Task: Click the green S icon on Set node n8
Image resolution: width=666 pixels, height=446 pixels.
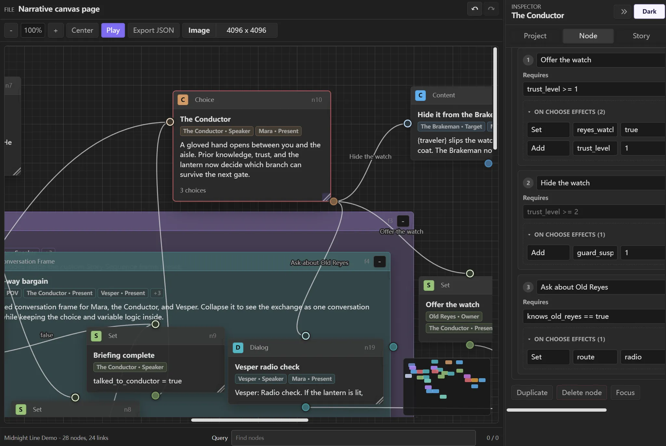Action: [21, 409]
